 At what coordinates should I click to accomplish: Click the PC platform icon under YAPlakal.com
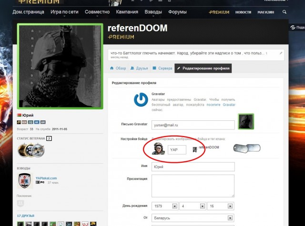click(40, 182)
